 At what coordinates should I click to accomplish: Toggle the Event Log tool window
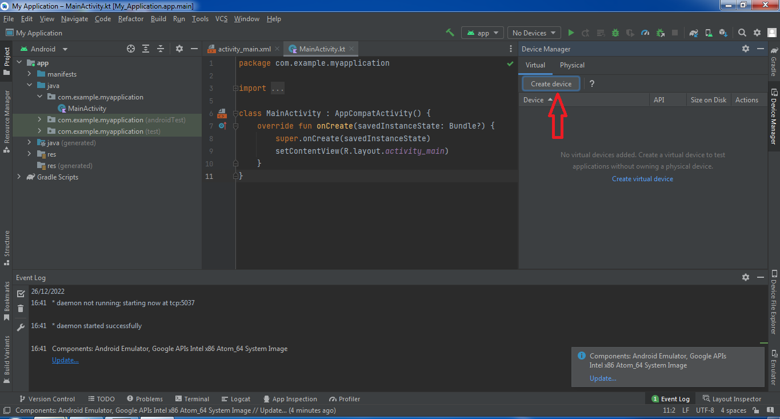[x=671, y=399]
